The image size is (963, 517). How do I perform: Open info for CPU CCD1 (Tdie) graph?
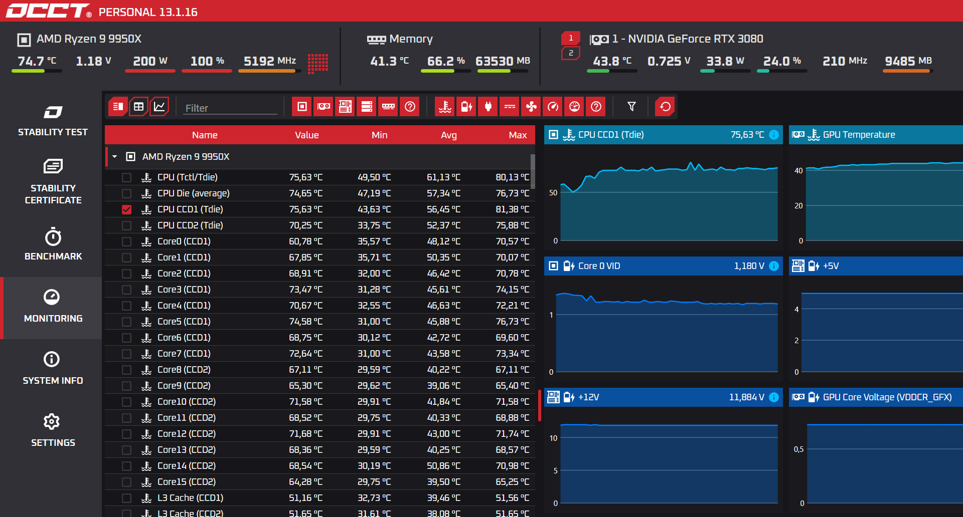coord(774,135)
